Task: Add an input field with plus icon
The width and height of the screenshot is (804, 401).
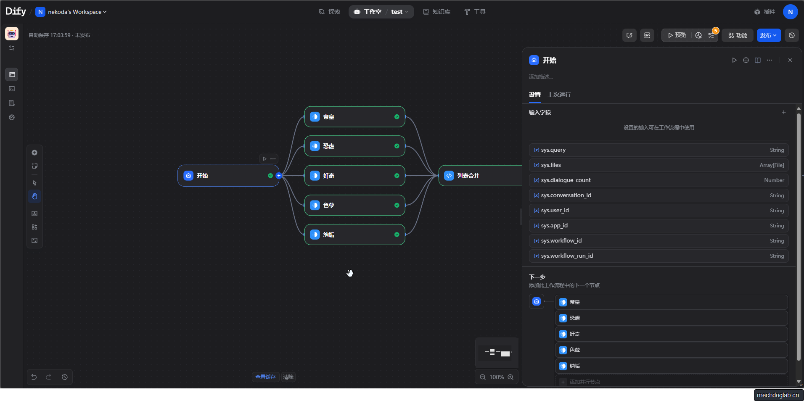Action: click(784, 112)
